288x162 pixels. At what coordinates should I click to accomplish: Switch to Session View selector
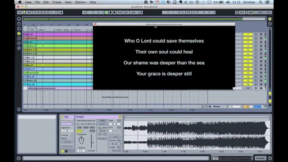pos(270,24)
